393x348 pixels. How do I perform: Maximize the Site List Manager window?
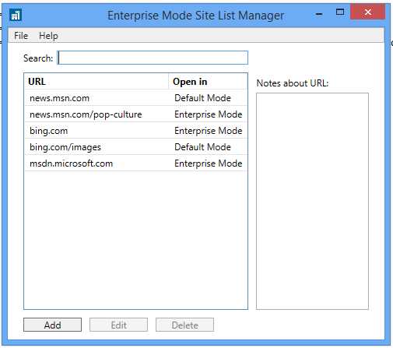click(340, 12)
